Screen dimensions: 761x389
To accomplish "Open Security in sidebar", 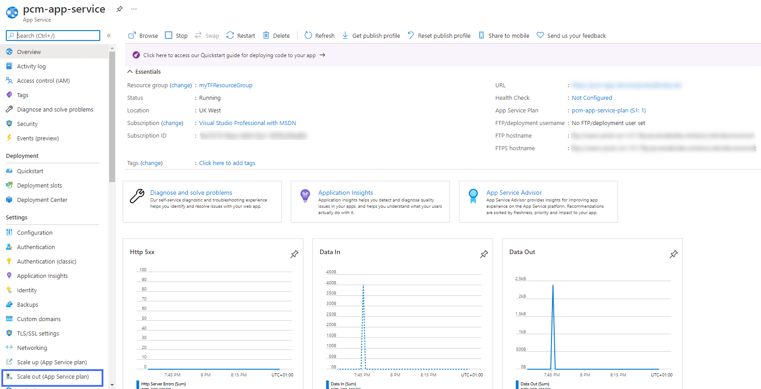I will coord(54,124).
